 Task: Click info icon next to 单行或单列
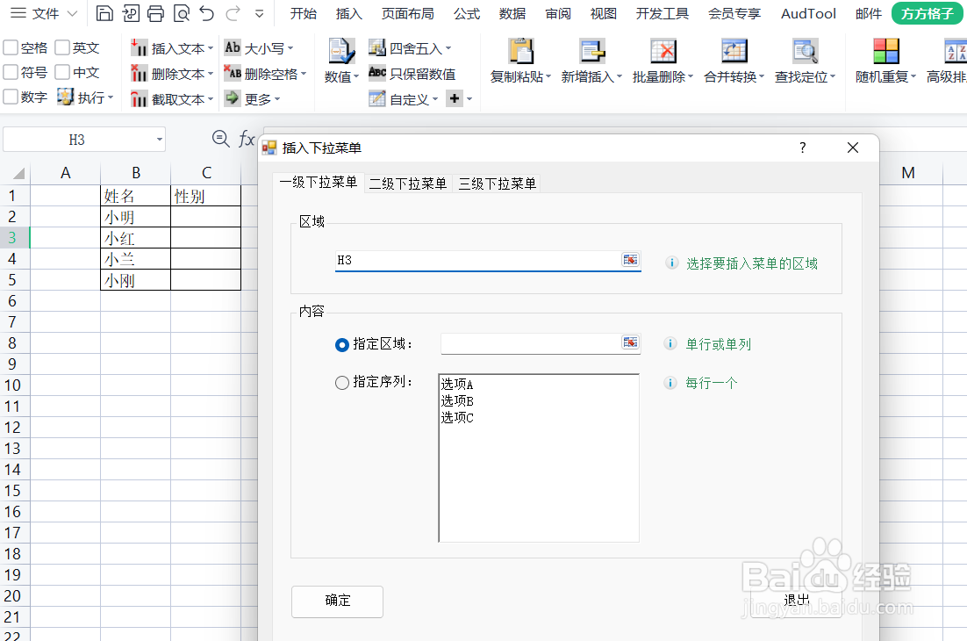point(670,343)
